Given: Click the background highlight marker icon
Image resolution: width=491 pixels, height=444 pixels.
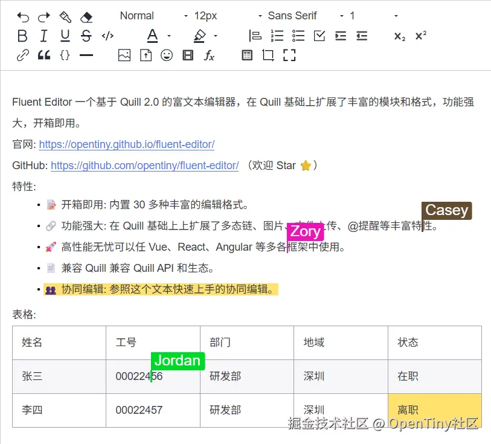Looking at the screenshot, I should 199,36.
